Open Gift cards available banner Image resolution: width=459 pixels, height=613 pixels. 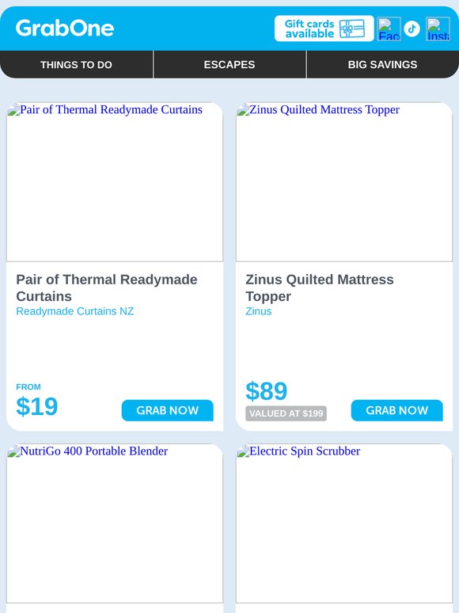324,29
